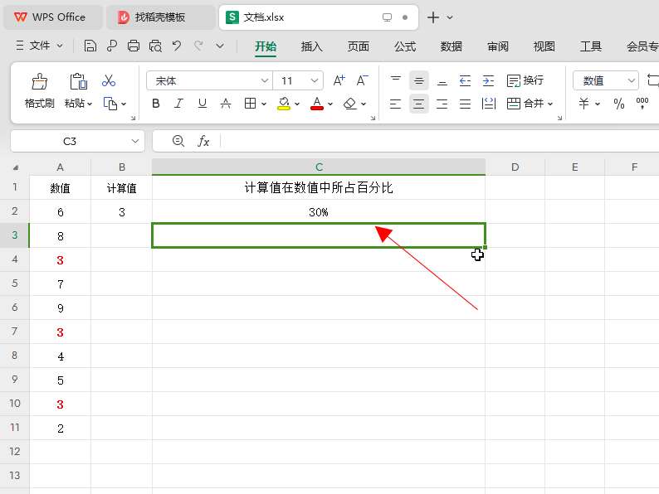The image size is (659, 494).
Task: Toggle Italic formatting
Action: (178, 104)
